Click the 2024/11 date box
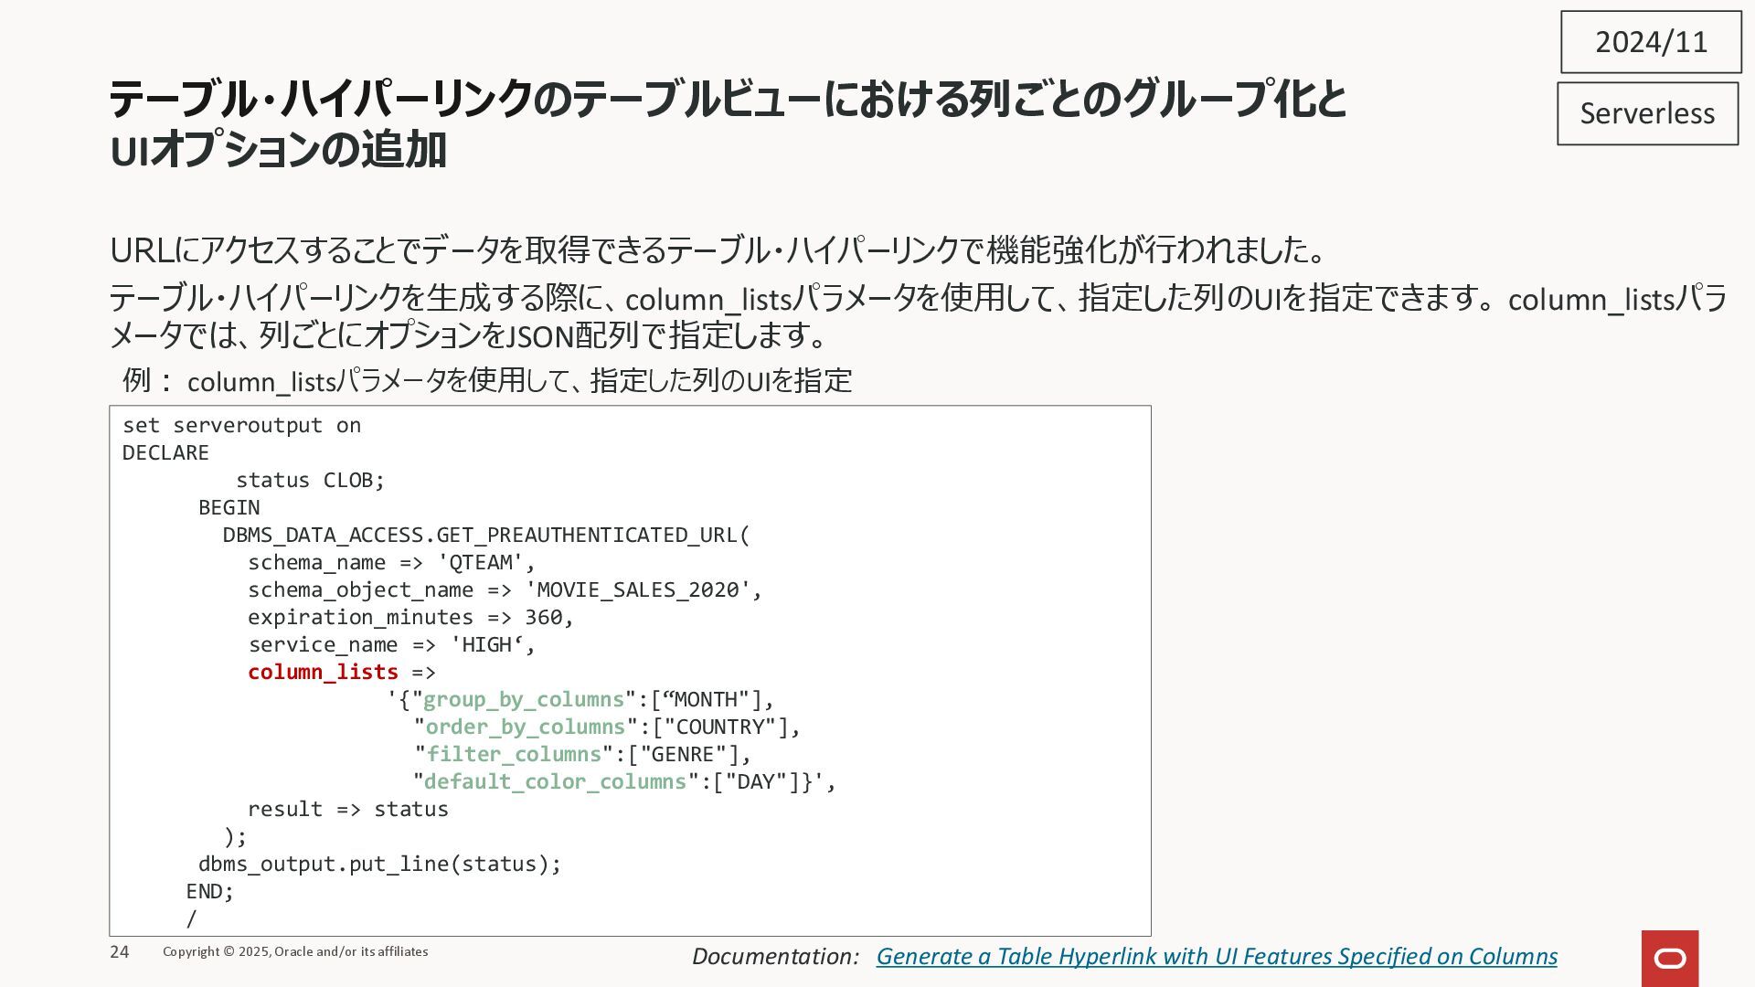Screen dimensions: 1755x987 coord(1650,42)
